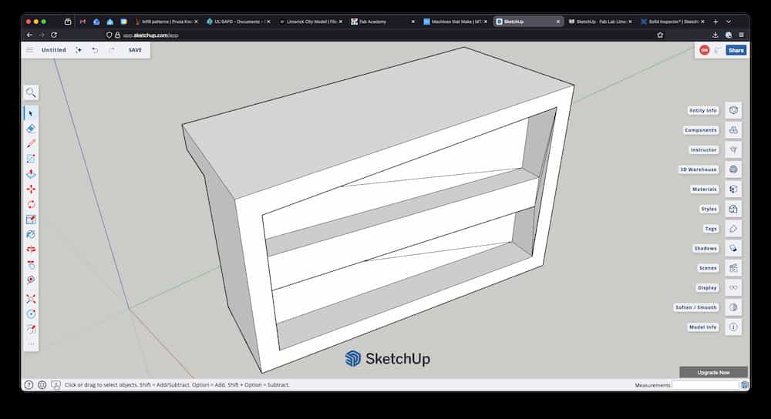Open the browser tab list dropdown chevron

(729, 22)
